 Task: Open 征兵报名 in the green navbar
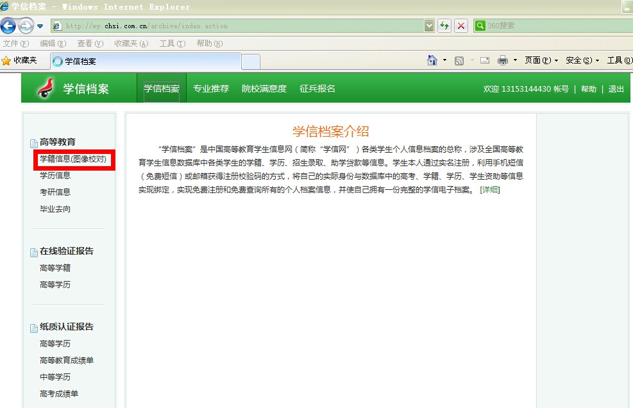click(317, 89)
